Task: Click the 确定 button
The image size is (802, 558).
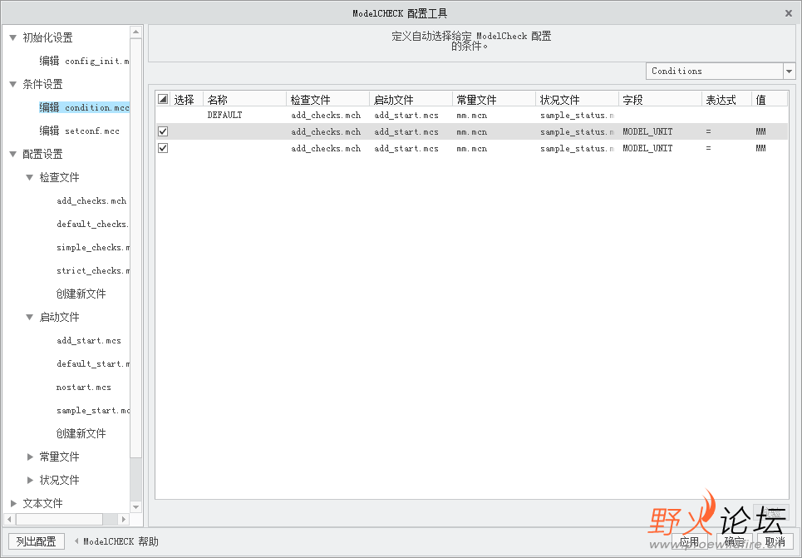Action: click(x=735, y=541)
